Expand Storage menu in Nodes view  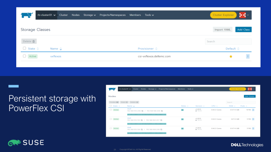click(152, 89)
